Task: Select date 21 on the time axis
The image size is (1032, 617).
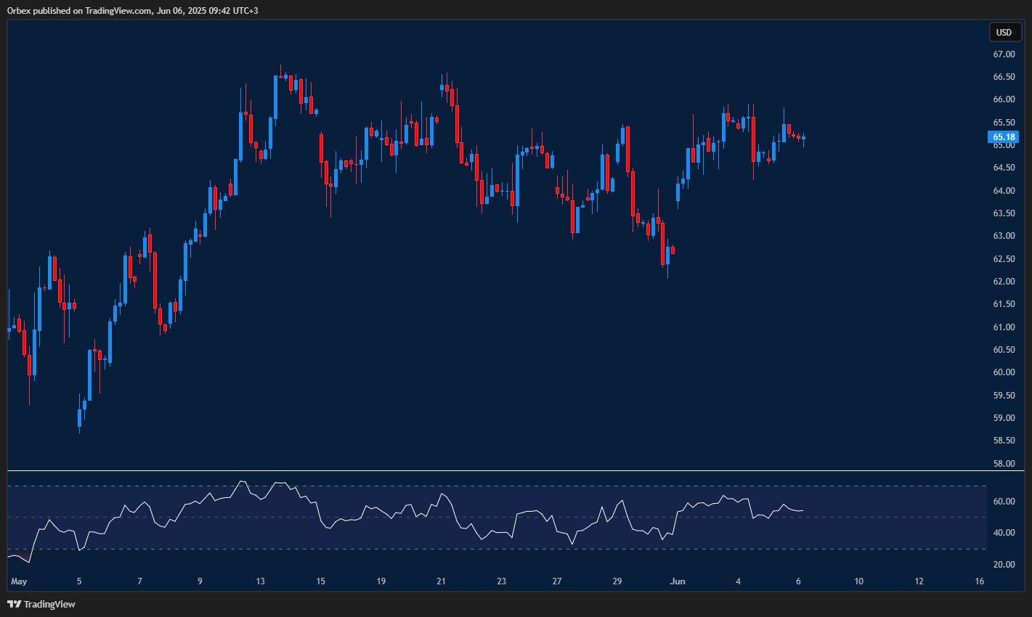Action: click(x=441, y=581)
